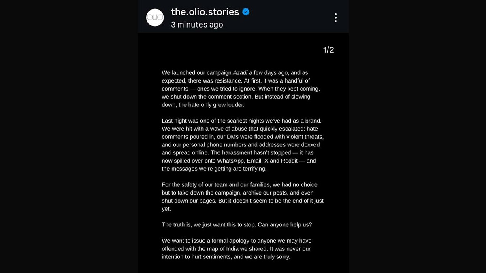Open the OLIO profile avatar

pos(155,17)
